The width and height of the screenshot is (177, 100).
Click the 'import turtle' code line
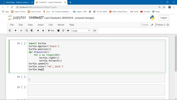tap(37, 43)
